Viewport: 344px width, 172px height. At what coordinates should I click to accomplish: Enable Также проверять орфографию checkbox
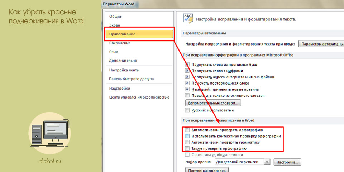tap(187, 148)
